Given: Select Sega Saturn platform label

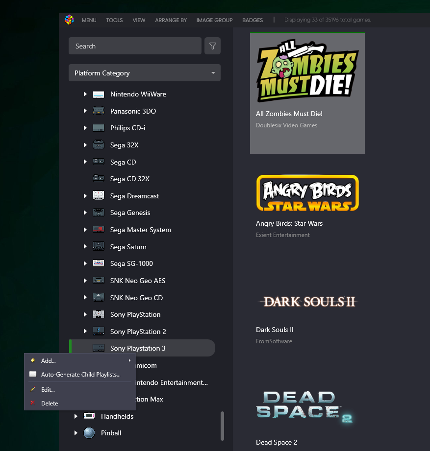Looking at the screenshot, I should 128,247.
